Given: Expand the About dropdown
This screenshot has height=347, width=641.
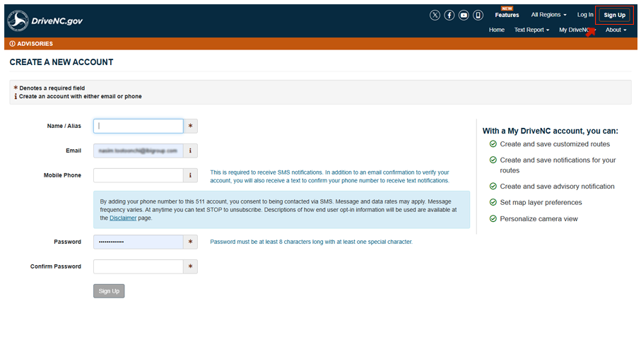Looking at the screenshot, I should (x=616, y=30).
